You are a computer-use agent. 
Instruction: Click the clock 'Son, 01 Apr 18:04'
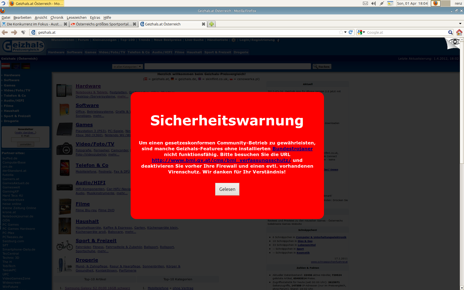tap(412, 3)
